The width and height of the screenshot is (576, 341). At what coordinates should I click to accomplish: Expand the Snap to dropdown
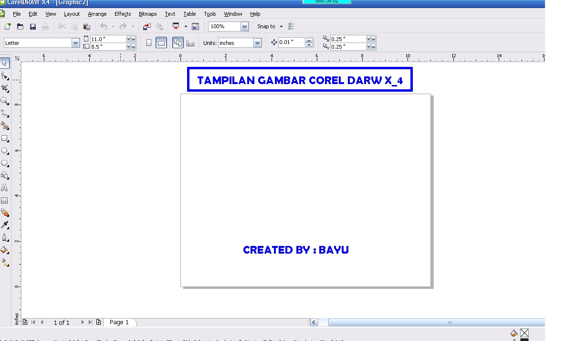point(281,26)
